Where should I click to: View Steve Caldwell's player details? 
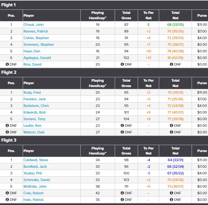[x=36, y=160]
